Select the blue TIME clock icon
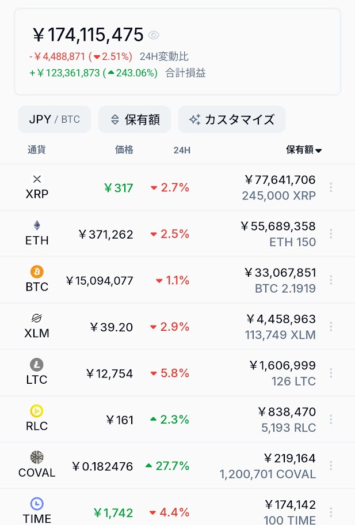355x525 pixels. pyautogui.click(x=37, y=504)
